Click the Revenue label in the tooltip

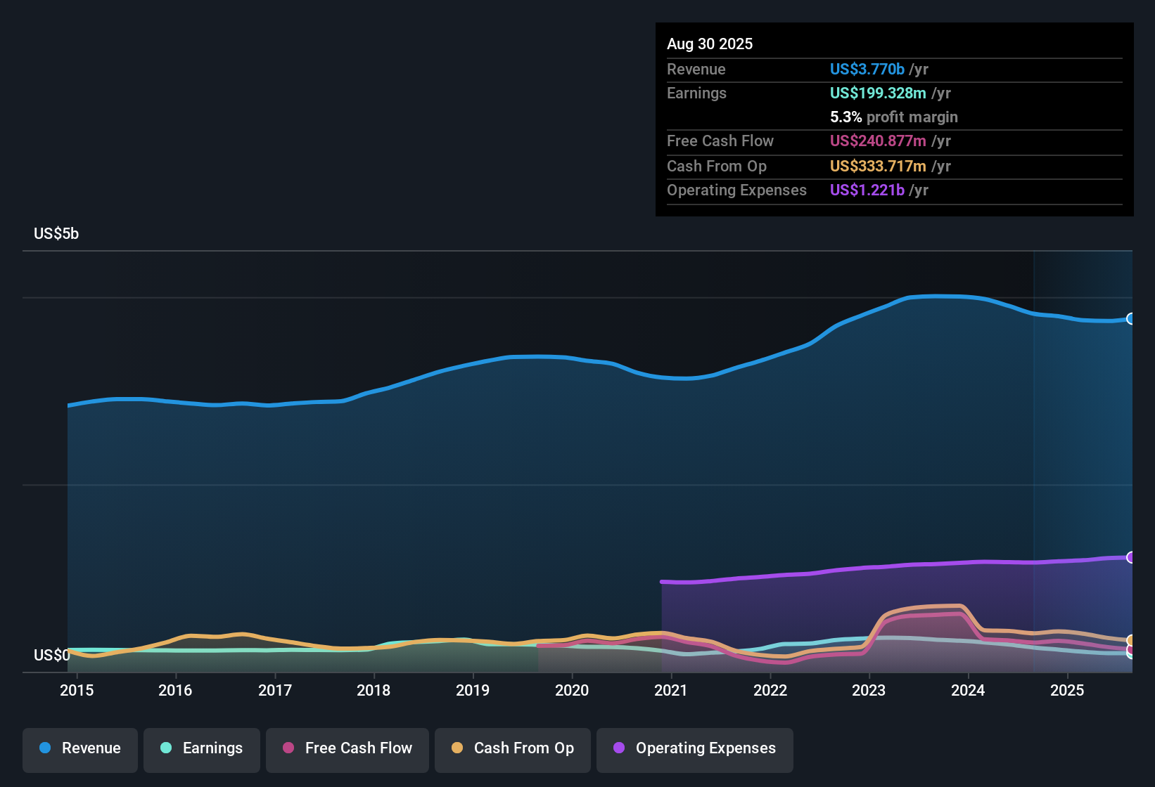(696, 70)
